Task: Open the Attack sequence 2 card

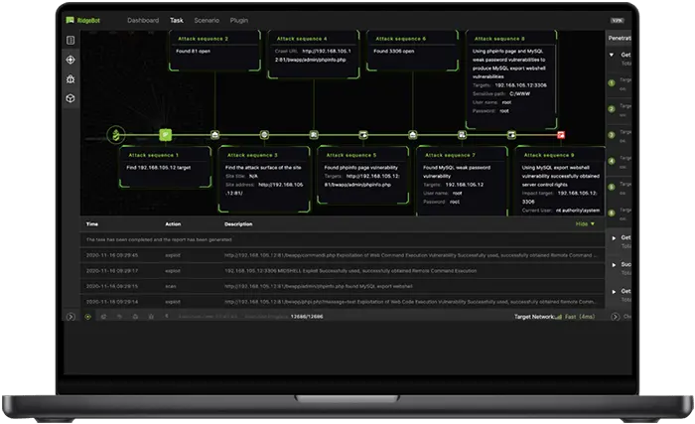Action: [215, 51]
